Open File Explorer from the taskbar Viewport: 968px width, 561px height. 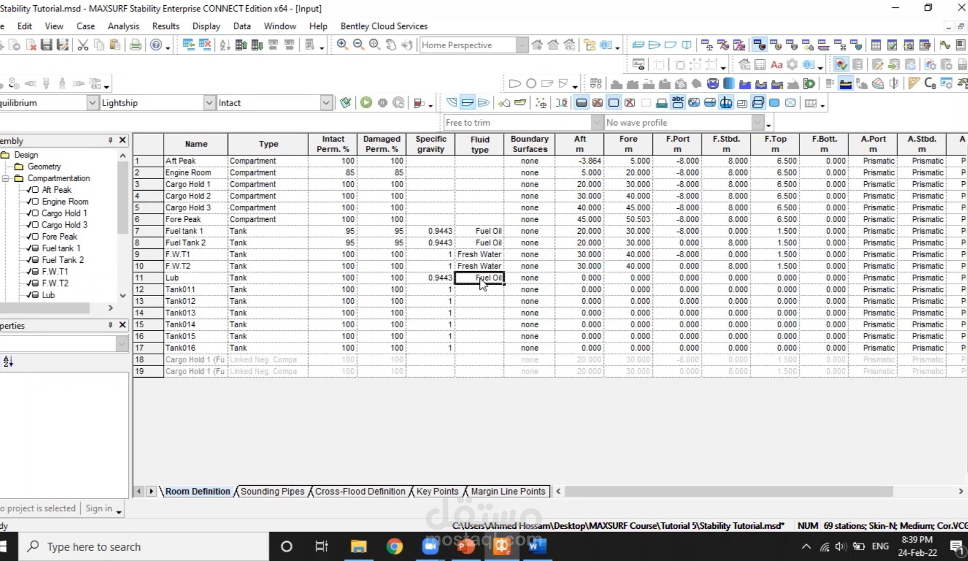tap(358, 546)
